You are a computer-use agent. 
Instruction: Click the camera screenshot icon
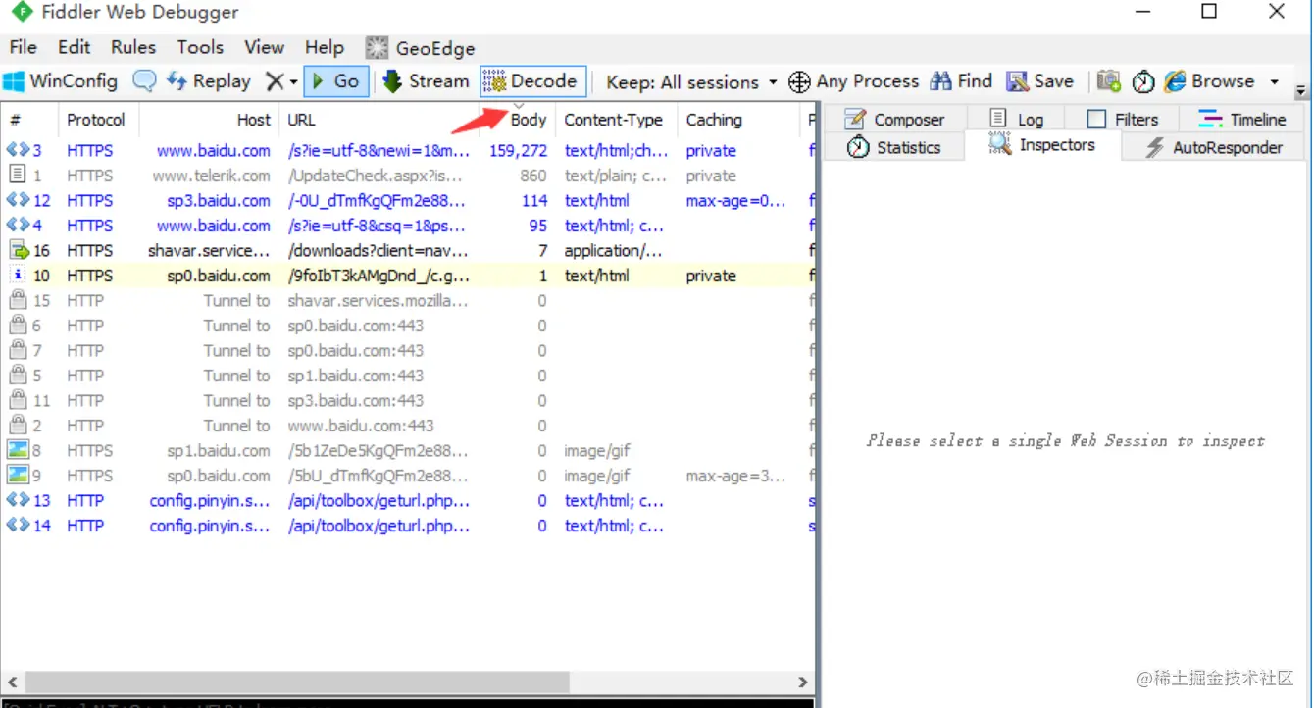[x=1108, y=81]
